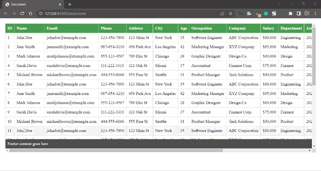
Task: Open Chrome three-dot menu
Action: (315, 13)
